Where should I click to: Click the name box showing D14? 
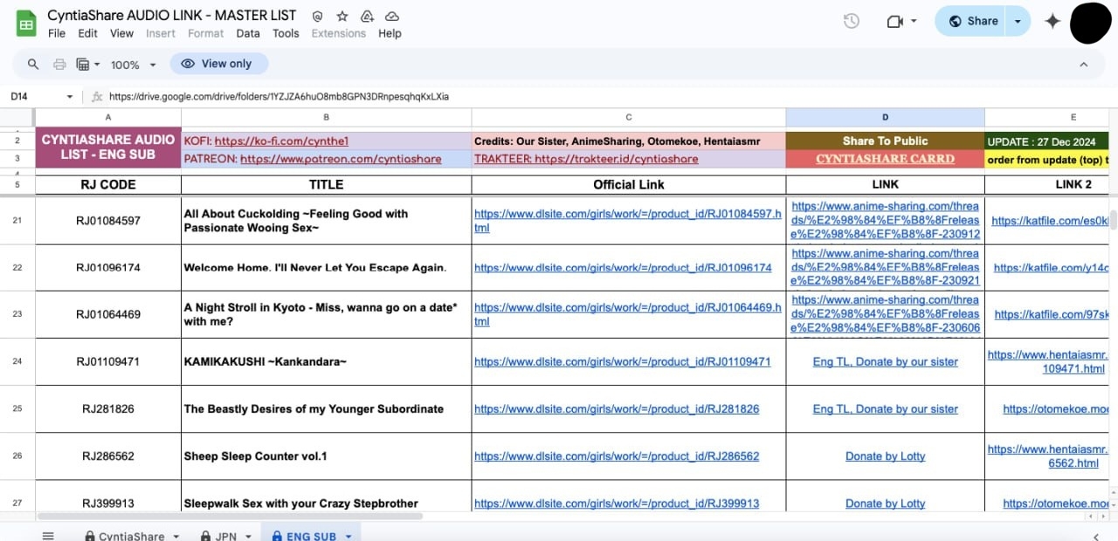click(x=33, y=96)
